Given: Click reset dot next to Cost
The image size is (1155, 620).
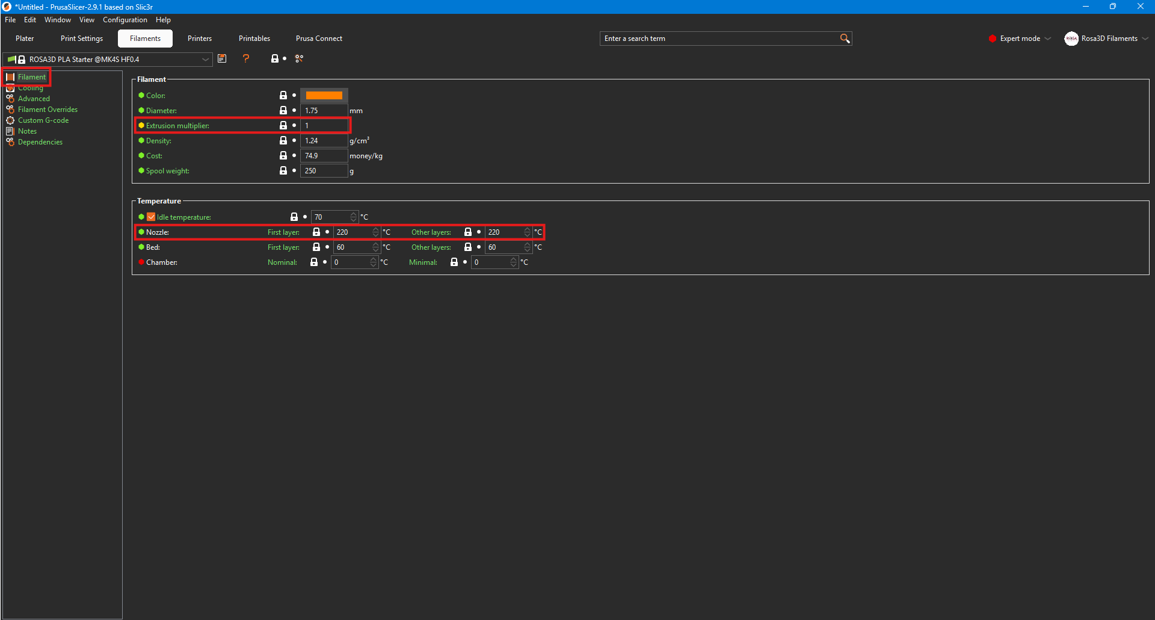Looking at the screenshot, I should [x=294, y=155].
